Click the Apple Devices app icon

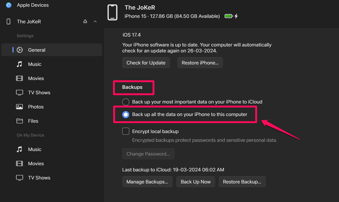click(x=8, y=5)
